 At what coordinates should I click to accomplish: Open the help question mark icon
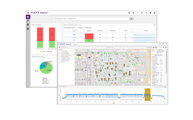pos(28,29)
